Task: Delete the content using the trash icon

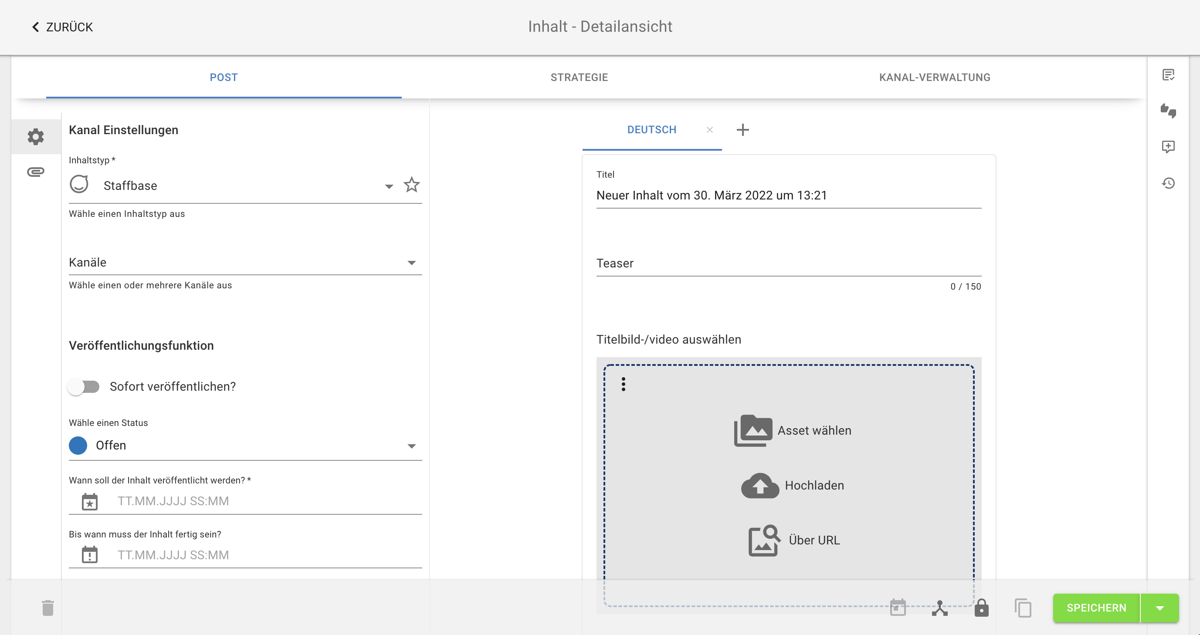Action: (48, 608)
